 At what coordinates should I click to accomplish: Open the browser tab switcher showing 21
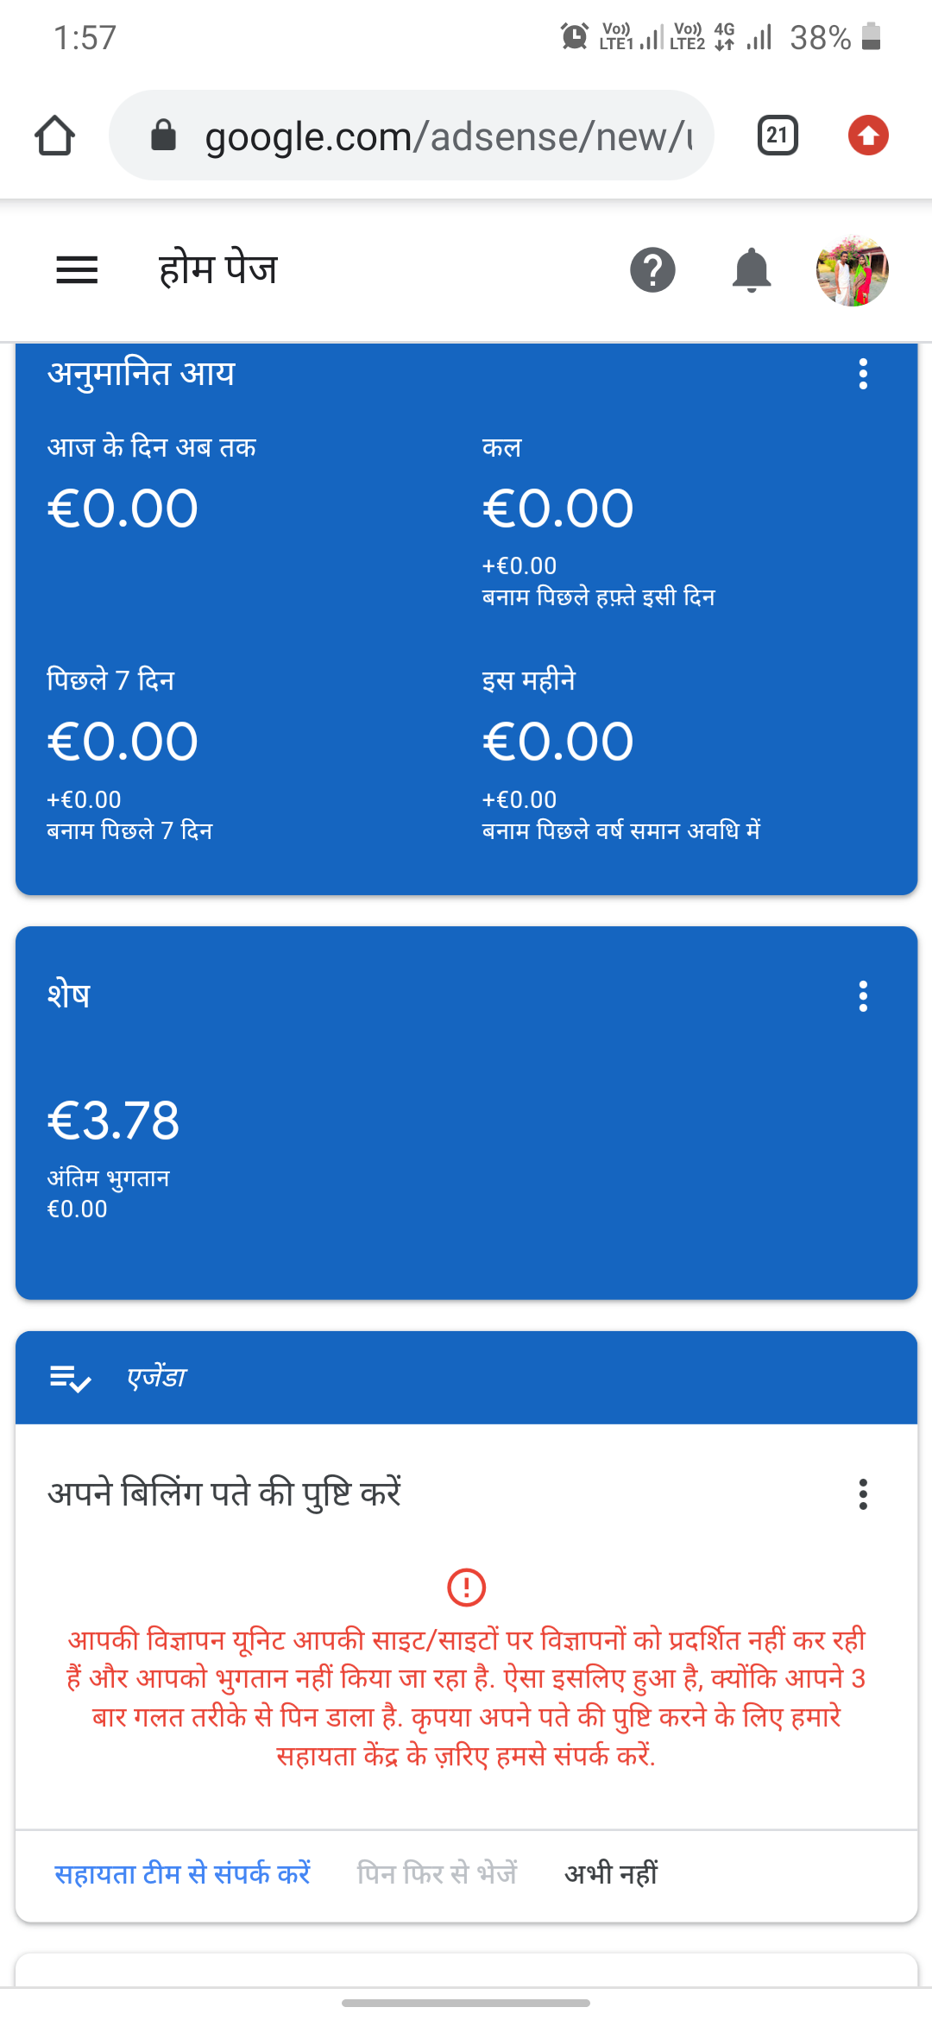tap(777, 136)
